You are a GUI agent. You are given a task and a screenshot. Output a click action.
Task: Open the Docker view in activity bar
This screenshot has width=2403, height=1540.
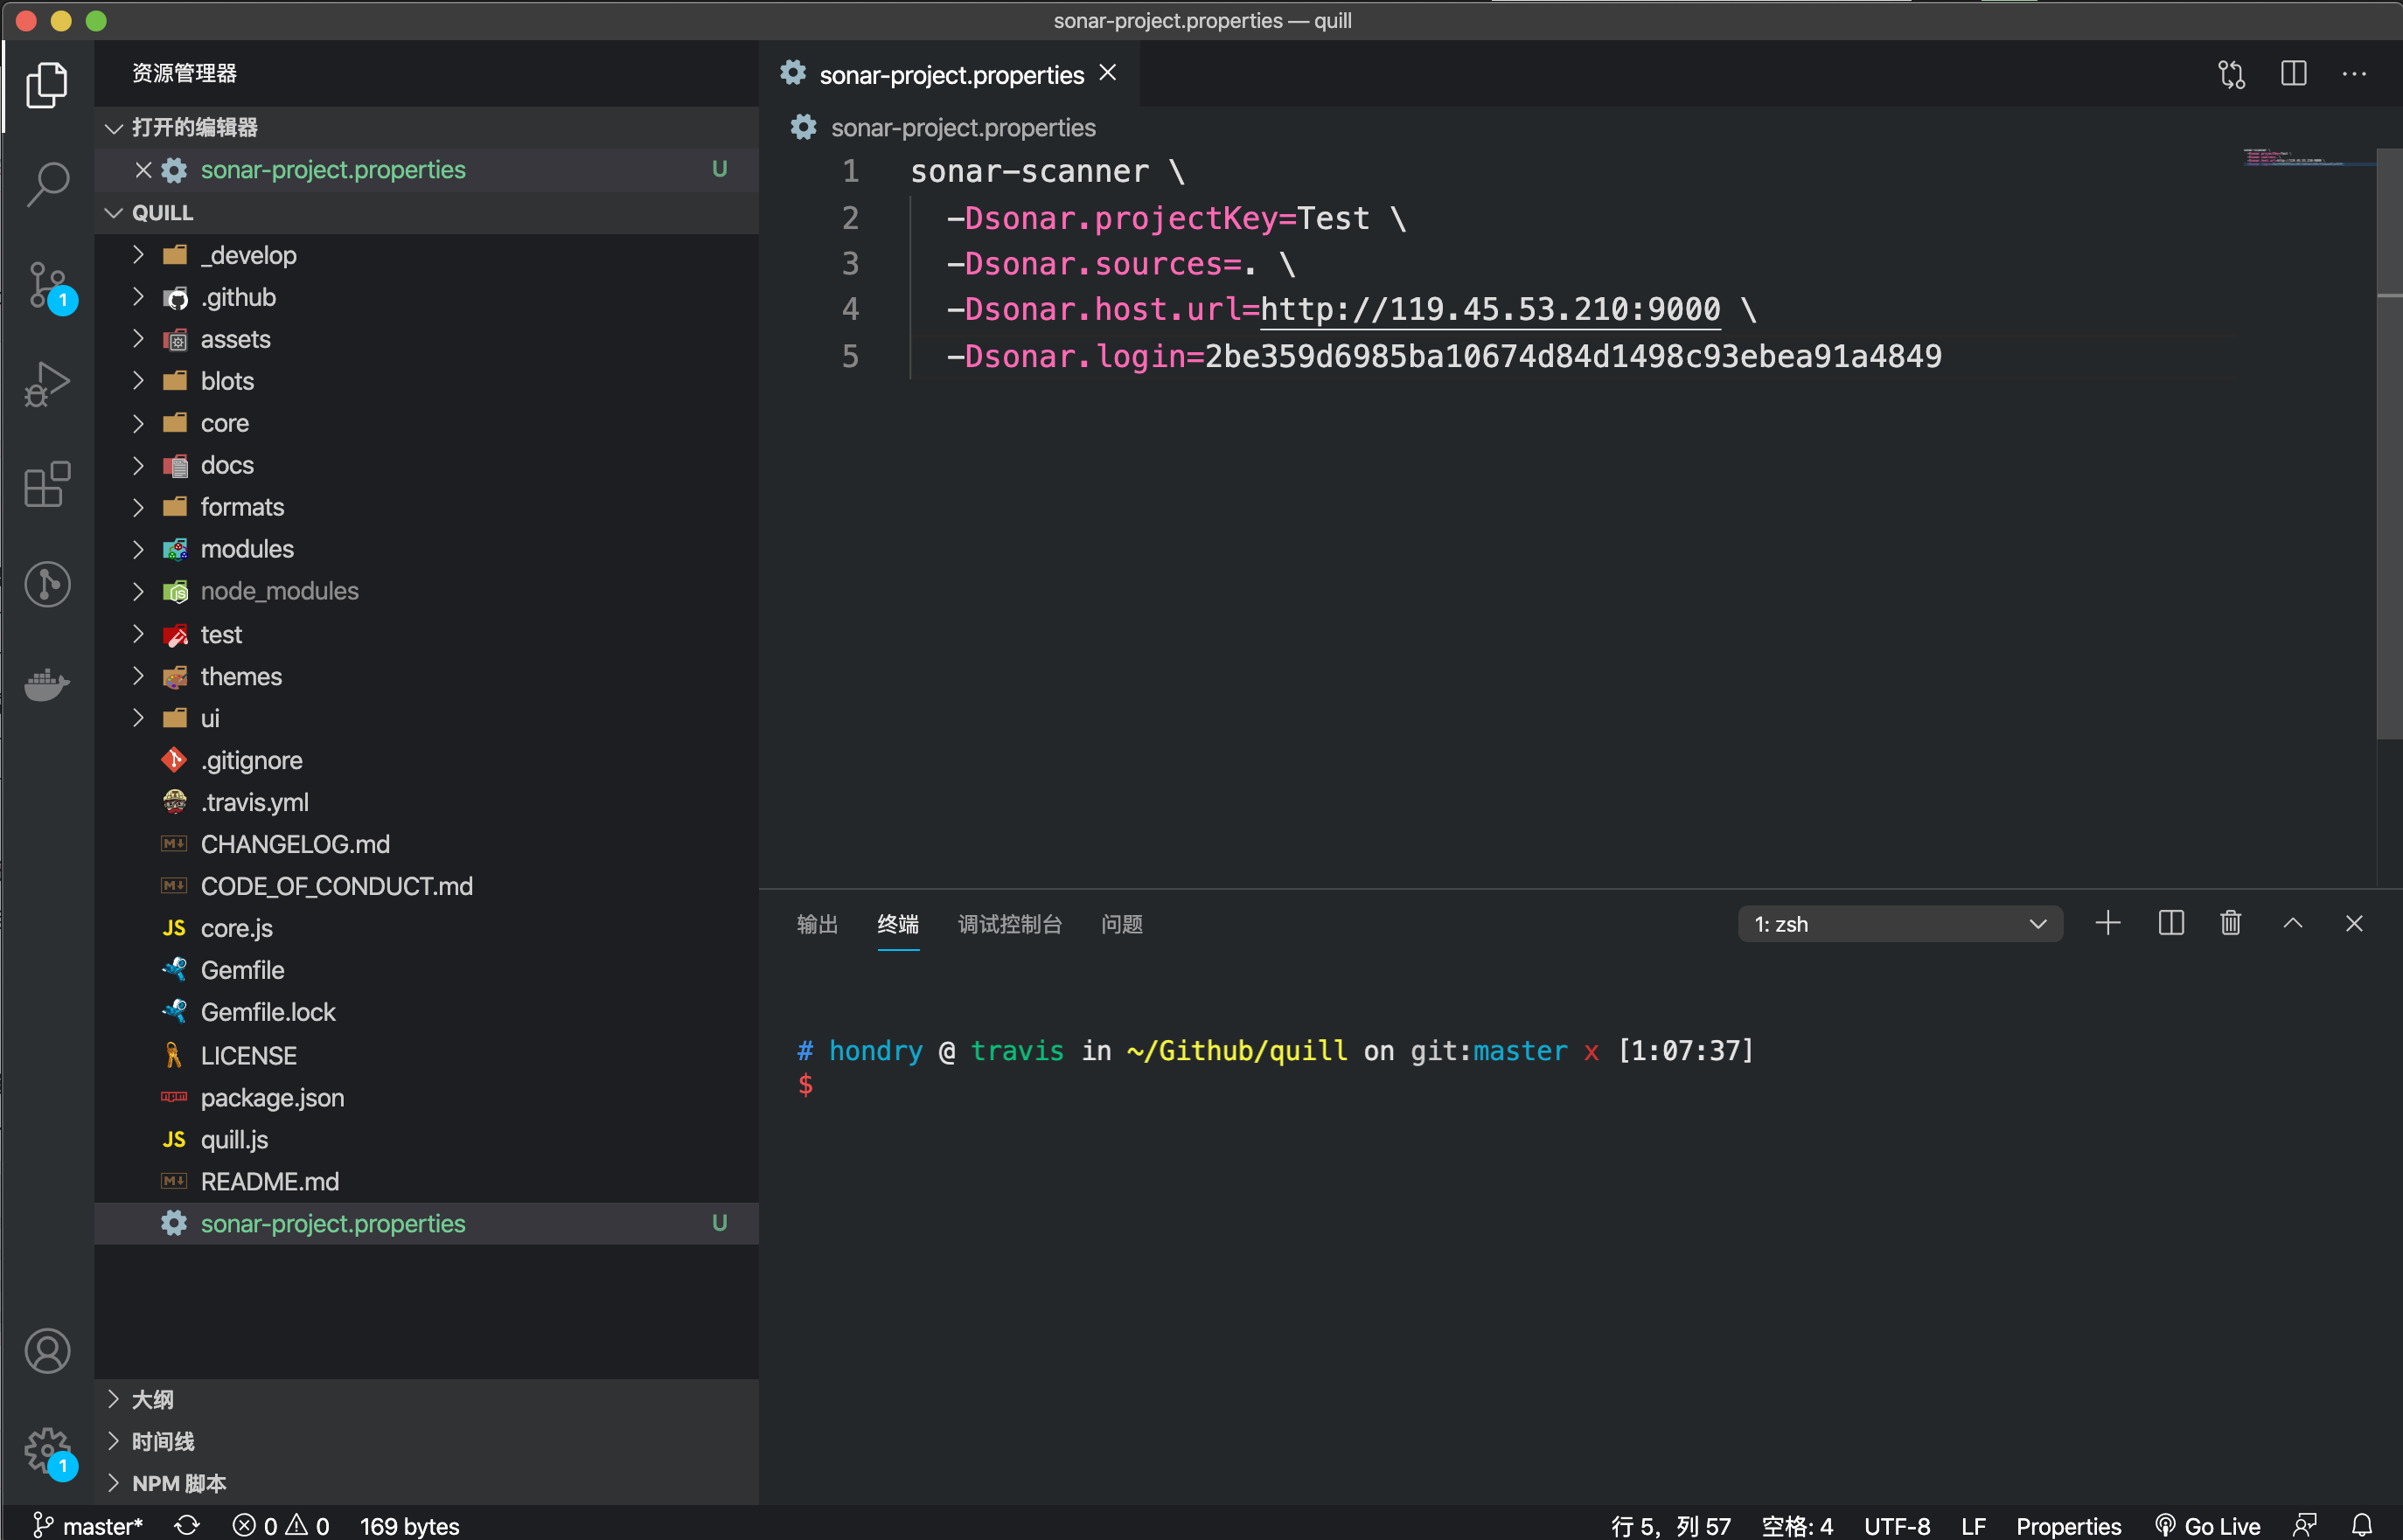pyautogui.click(x=47, y=685)
